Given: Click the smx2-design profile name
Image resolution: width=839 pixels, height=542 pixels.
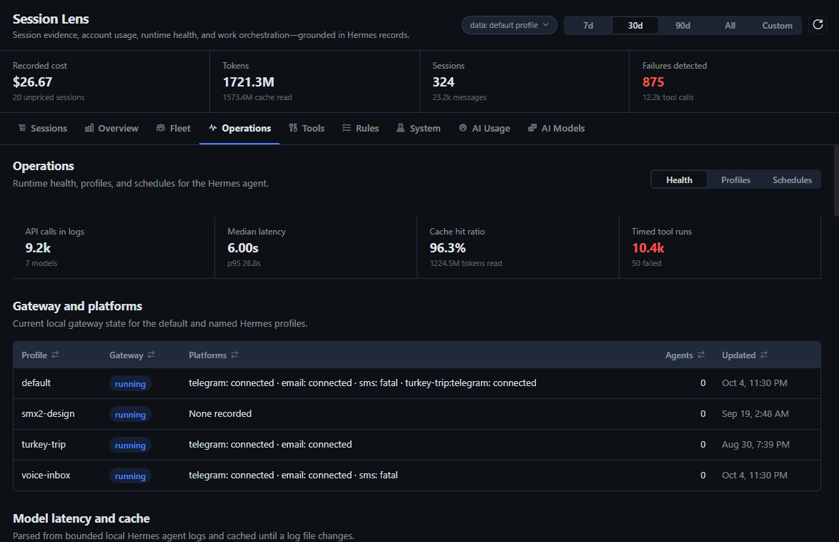Looking at the screenshot, I should click(x=48, y=413).
